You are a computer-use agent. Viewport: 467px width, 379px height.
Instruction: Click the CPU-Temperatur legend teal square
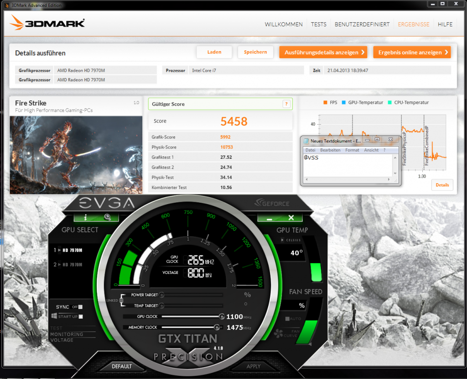(x=390, y=103)
